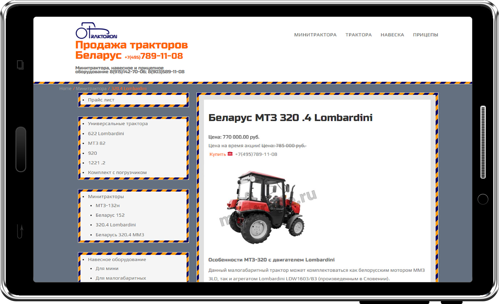Tap the tablet recent-apps icon
The width and height of the screenshot is (499, 304).
[20, 65]
